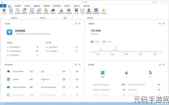Open the magnifying glass search tool

[17, 10]
